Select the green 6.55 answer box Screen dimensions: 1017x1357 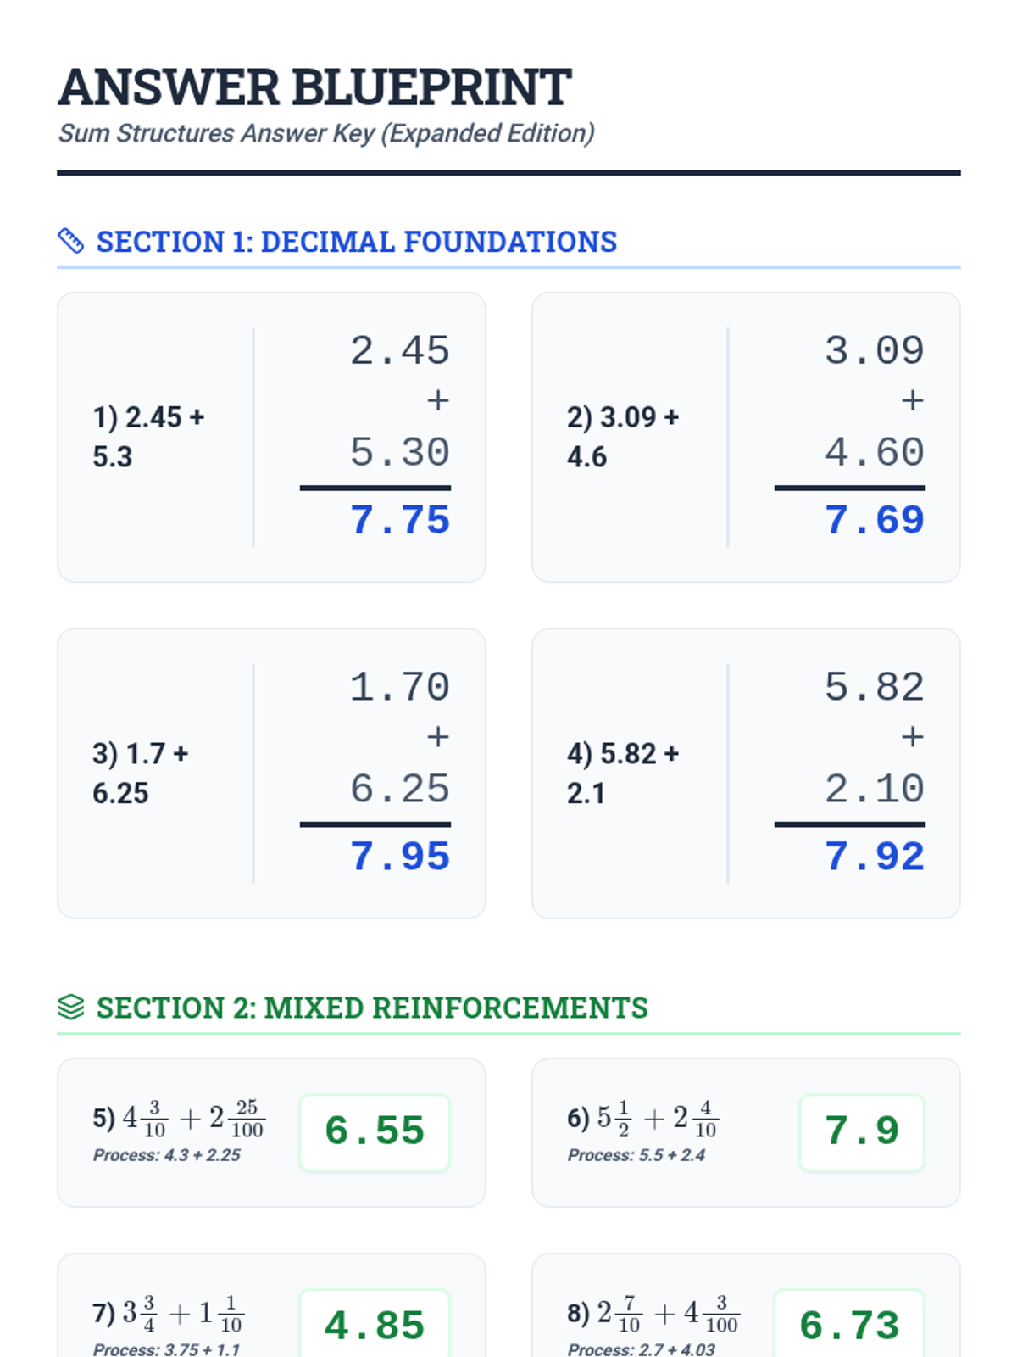(375, 1131)
